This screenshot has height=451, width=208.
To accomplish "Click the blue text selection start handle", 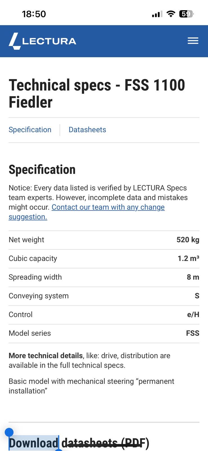I will point(9,432).
